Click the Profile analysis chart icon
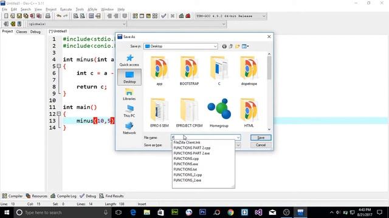389x218 pixels. (181, 16)
